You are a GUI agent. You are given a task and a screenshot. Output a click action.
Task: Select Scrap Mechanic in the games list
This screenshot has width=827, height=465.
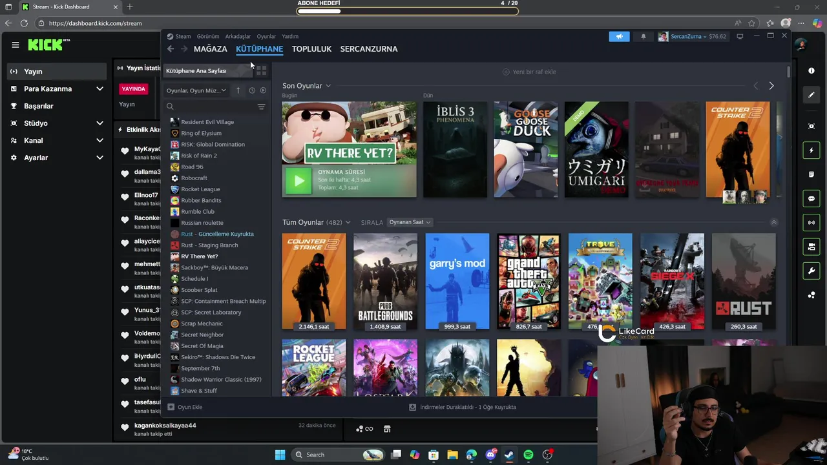202,324
